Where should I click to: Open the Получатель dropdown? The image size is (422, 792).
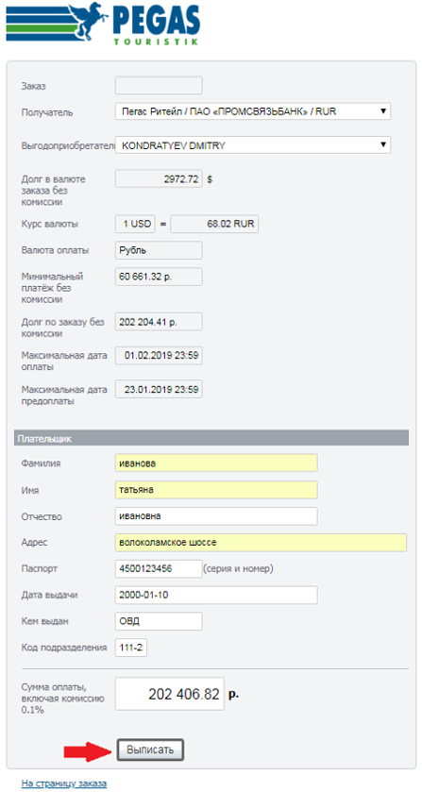point(253,111)
